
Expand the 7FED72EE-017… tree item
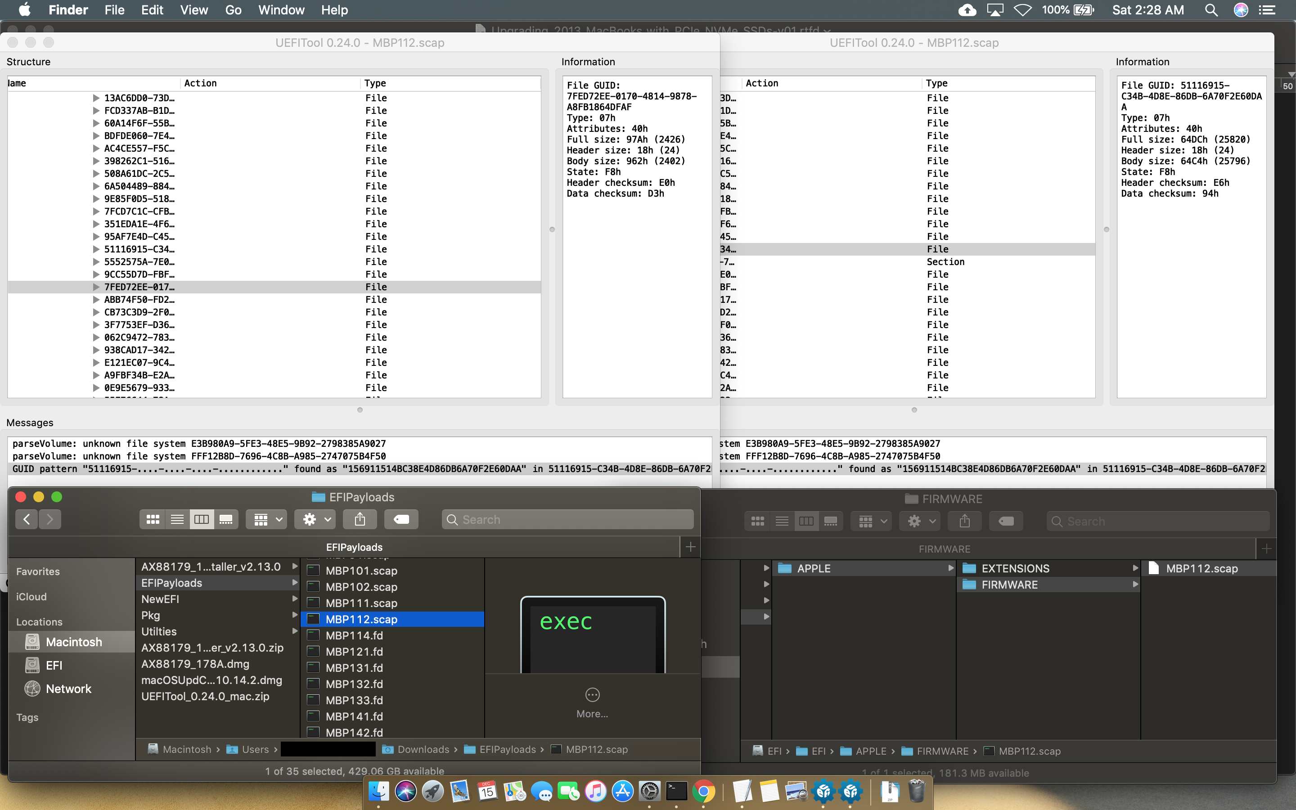tap(96, 287)
